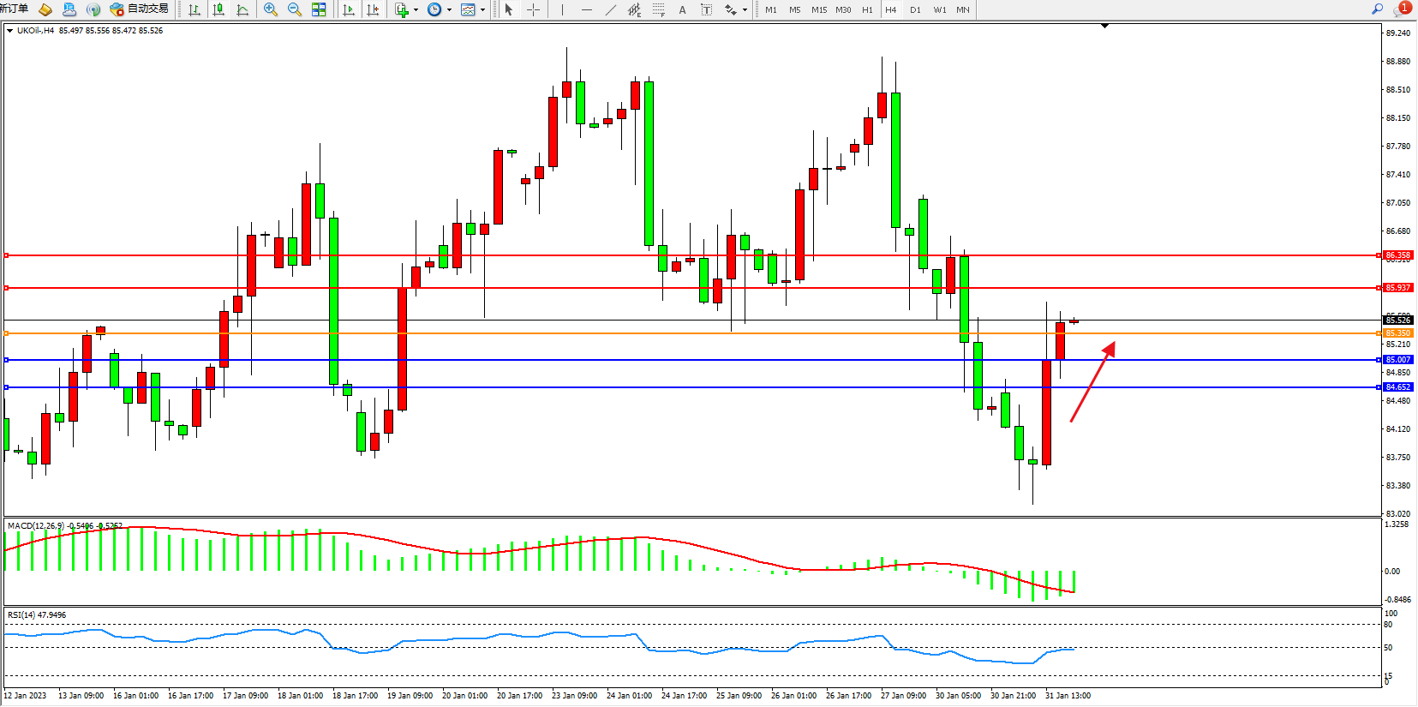
Task: Open the tile windows layout icon
Action: [x=319, y=9]
